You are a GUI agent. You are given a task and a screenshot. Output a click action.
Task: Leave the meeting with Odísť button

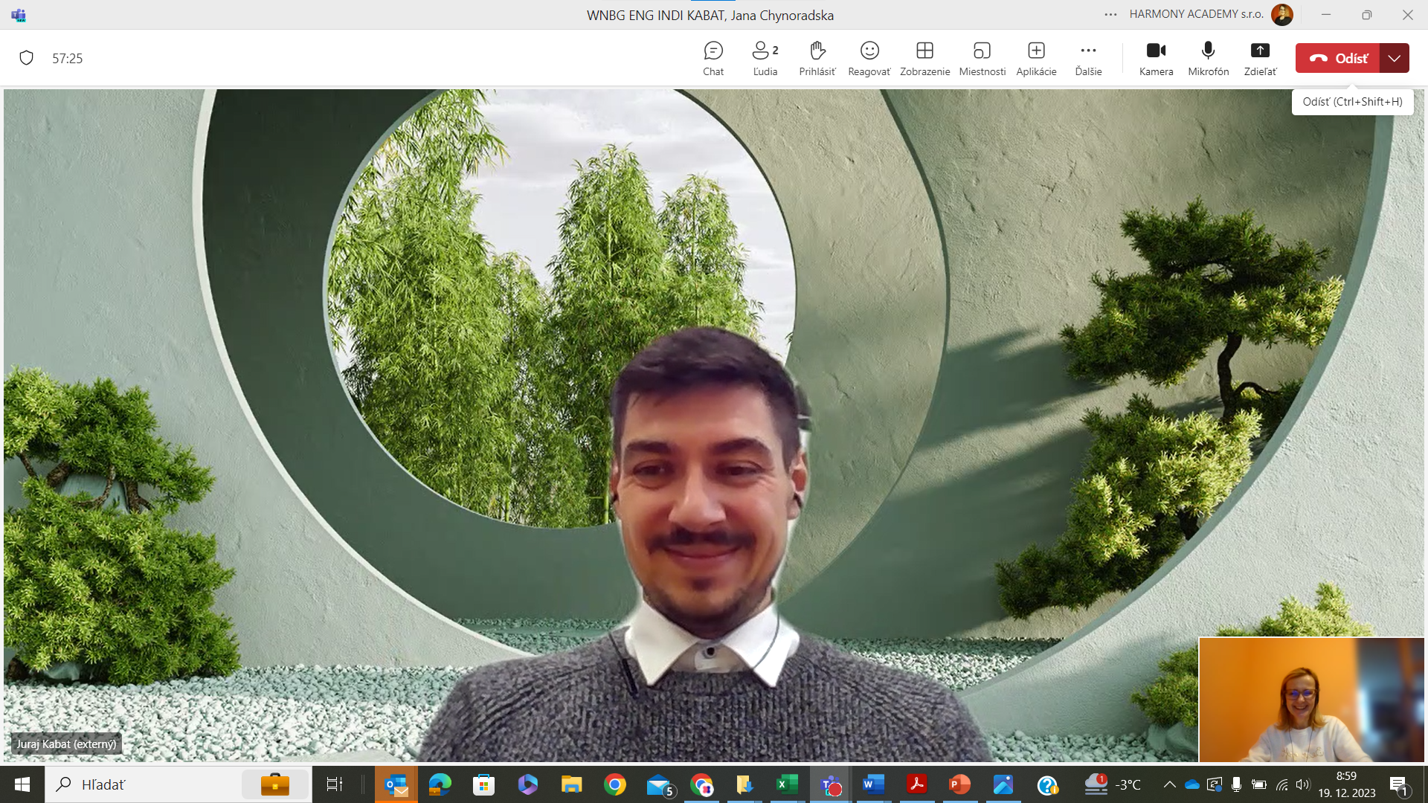point(1338,58)
